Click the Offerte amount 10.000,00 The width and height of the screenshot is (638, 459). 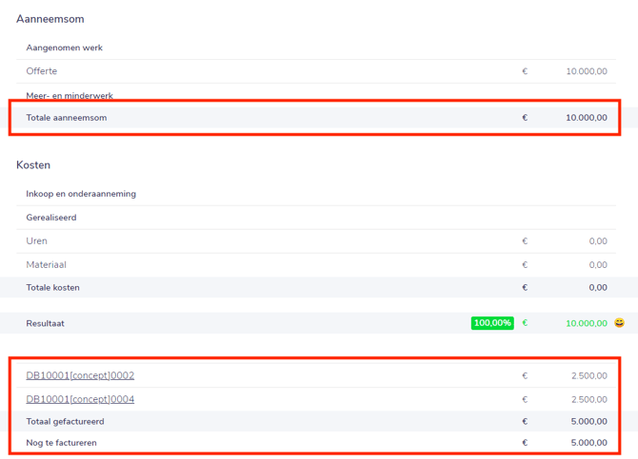[x=587, y=71]
